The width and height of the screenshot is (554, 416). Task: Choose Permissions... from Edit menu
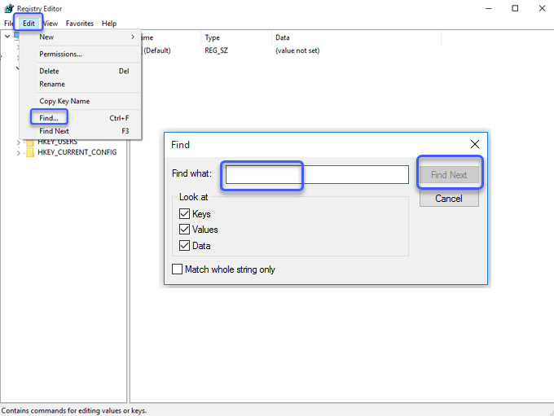pyautogui.click(x=81, y=54)
